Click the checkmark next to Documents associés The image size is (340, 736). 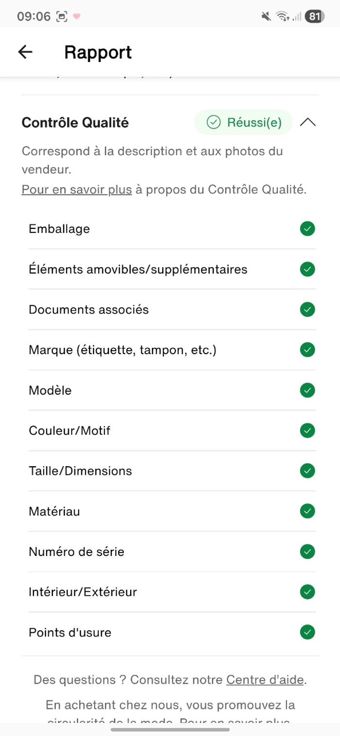(307, 309)
